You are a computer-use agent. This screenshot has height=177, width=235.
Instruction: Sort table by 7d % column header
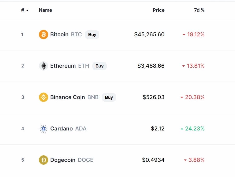click(x=199, y=10)
